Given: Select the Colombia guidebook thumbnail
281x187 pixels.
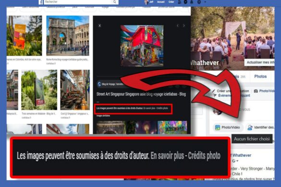Looking at the screenshot, I should pos(24,35).
